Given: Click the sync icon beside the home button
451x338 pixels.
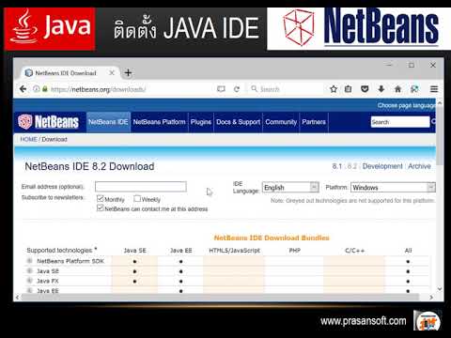Looking at the screenshot, I should pos(414,89).
